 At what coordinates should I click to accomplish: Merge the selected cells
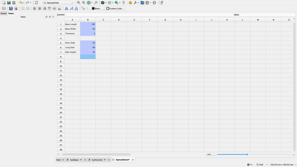23,8
